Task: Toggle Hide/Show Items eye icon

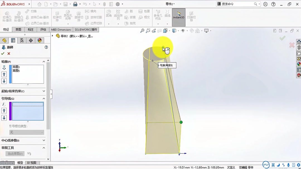Action: [x=183, y=31]
